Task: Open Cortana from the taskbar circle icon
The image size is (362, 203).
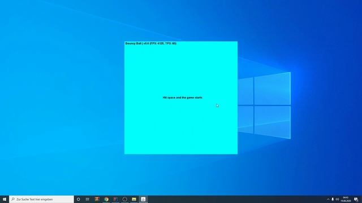Action: click(78, 199)
